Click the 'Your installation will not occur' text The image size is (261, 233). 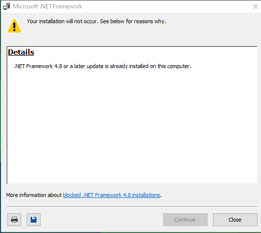pos(96,21)
